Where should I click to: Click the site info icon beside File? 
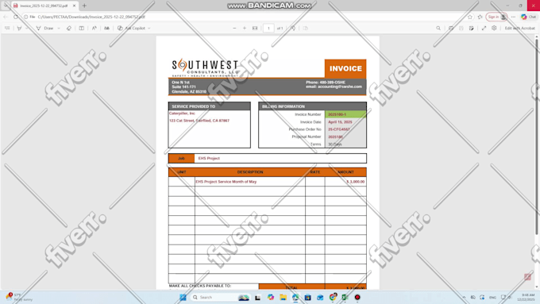(x=26, y=17)
